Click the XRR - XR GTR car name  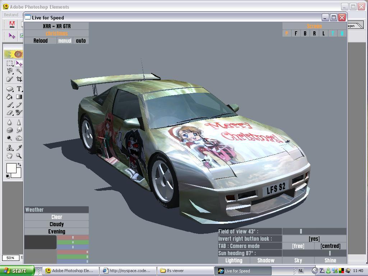56,26
